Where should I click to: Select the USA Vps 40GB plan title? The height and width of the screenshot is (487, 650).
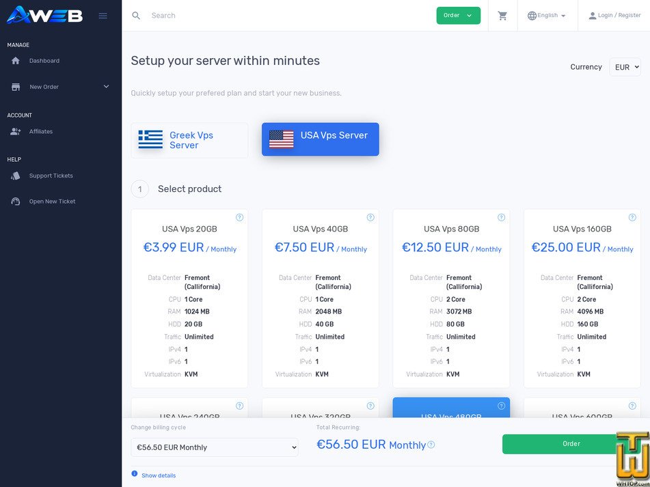click(321, 229)
